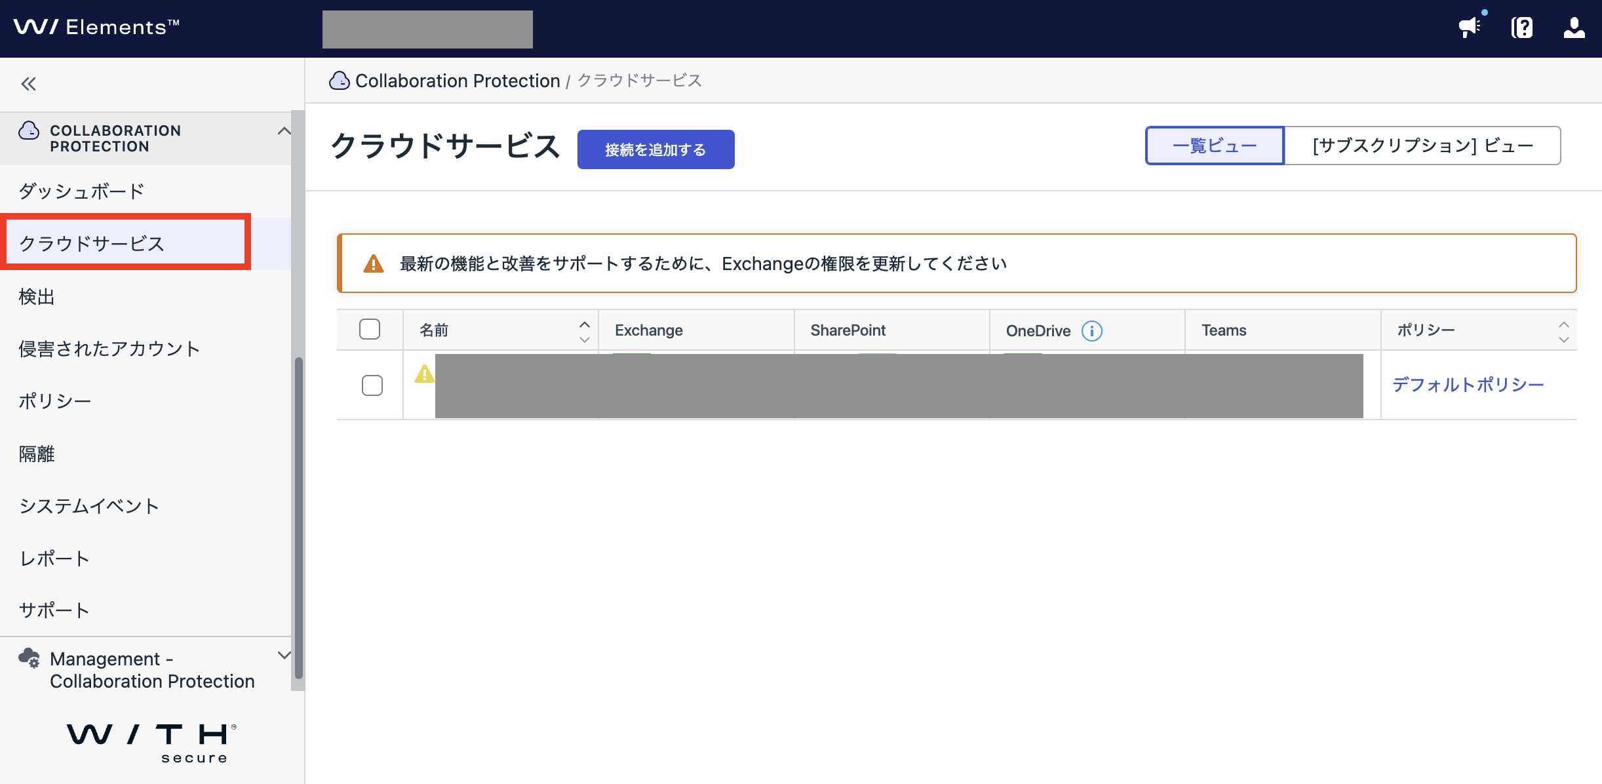1602x784 pixels.
Task: Collapse sidebar with double-chevron icon
Action: point(28,84)
